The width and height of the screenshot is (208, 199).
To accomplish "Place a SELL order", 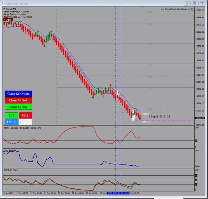I will pyautogui.click(x=26, y=115).
